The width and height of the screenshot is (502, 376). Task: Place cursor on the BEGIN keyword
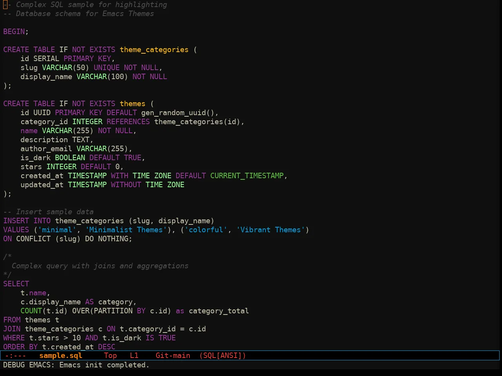(x=14, y=32)
